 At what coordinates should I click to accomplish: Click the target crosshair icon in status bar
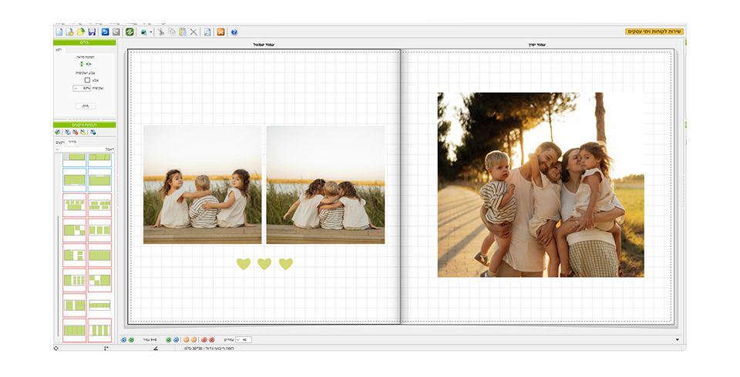56,349
